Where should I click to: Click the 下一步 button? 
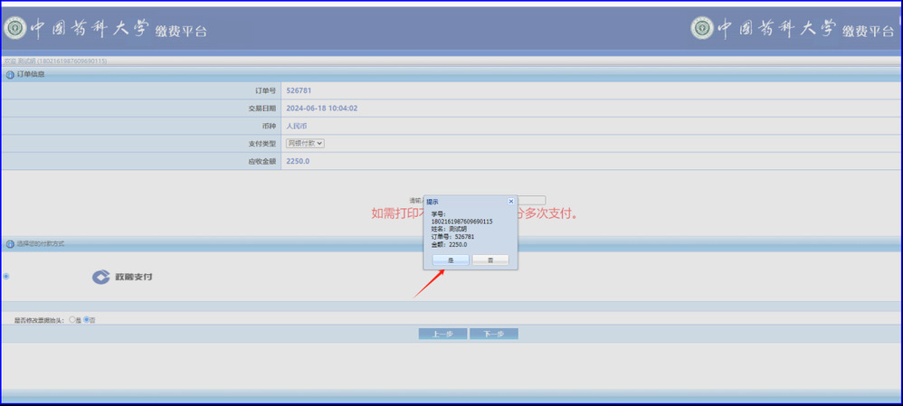[x=493, y=334]
